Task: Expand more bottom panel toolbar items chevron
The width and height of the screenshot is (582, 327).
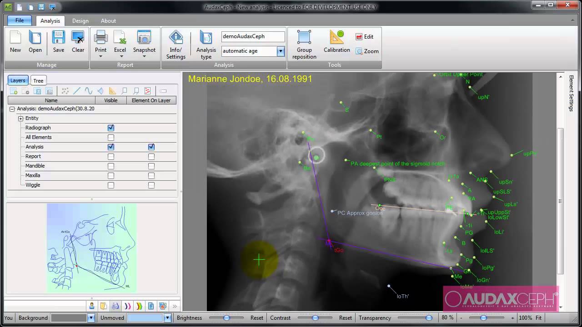Action: point(175,306)
